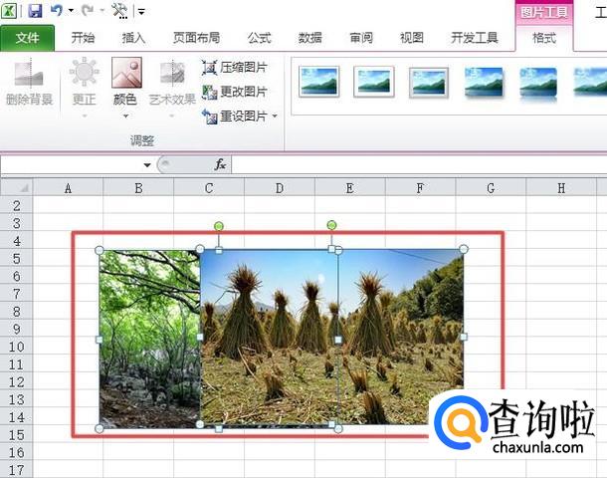Screen dimensions: 607x478
Task: Open the 文件 tab
Action: [28, 38]
